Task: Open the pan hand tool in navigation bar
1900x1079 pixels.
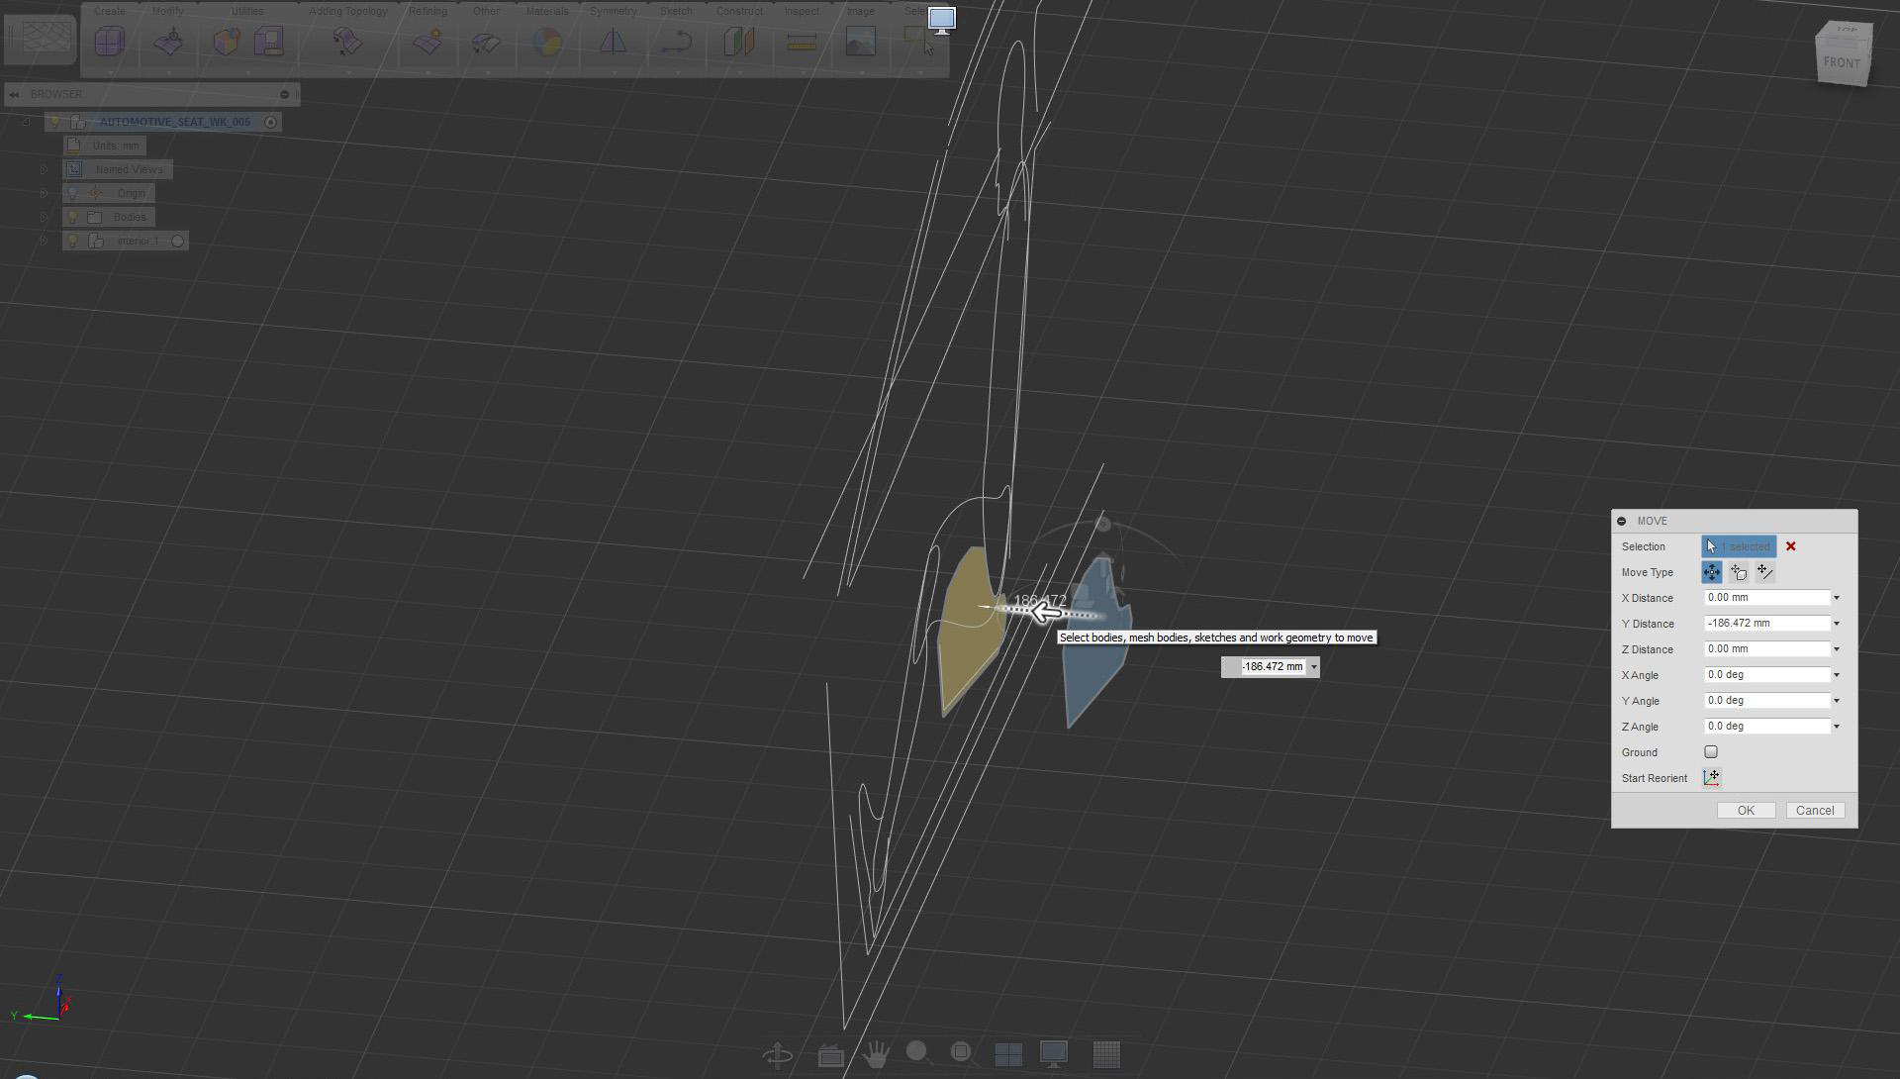Action: 875,1054
